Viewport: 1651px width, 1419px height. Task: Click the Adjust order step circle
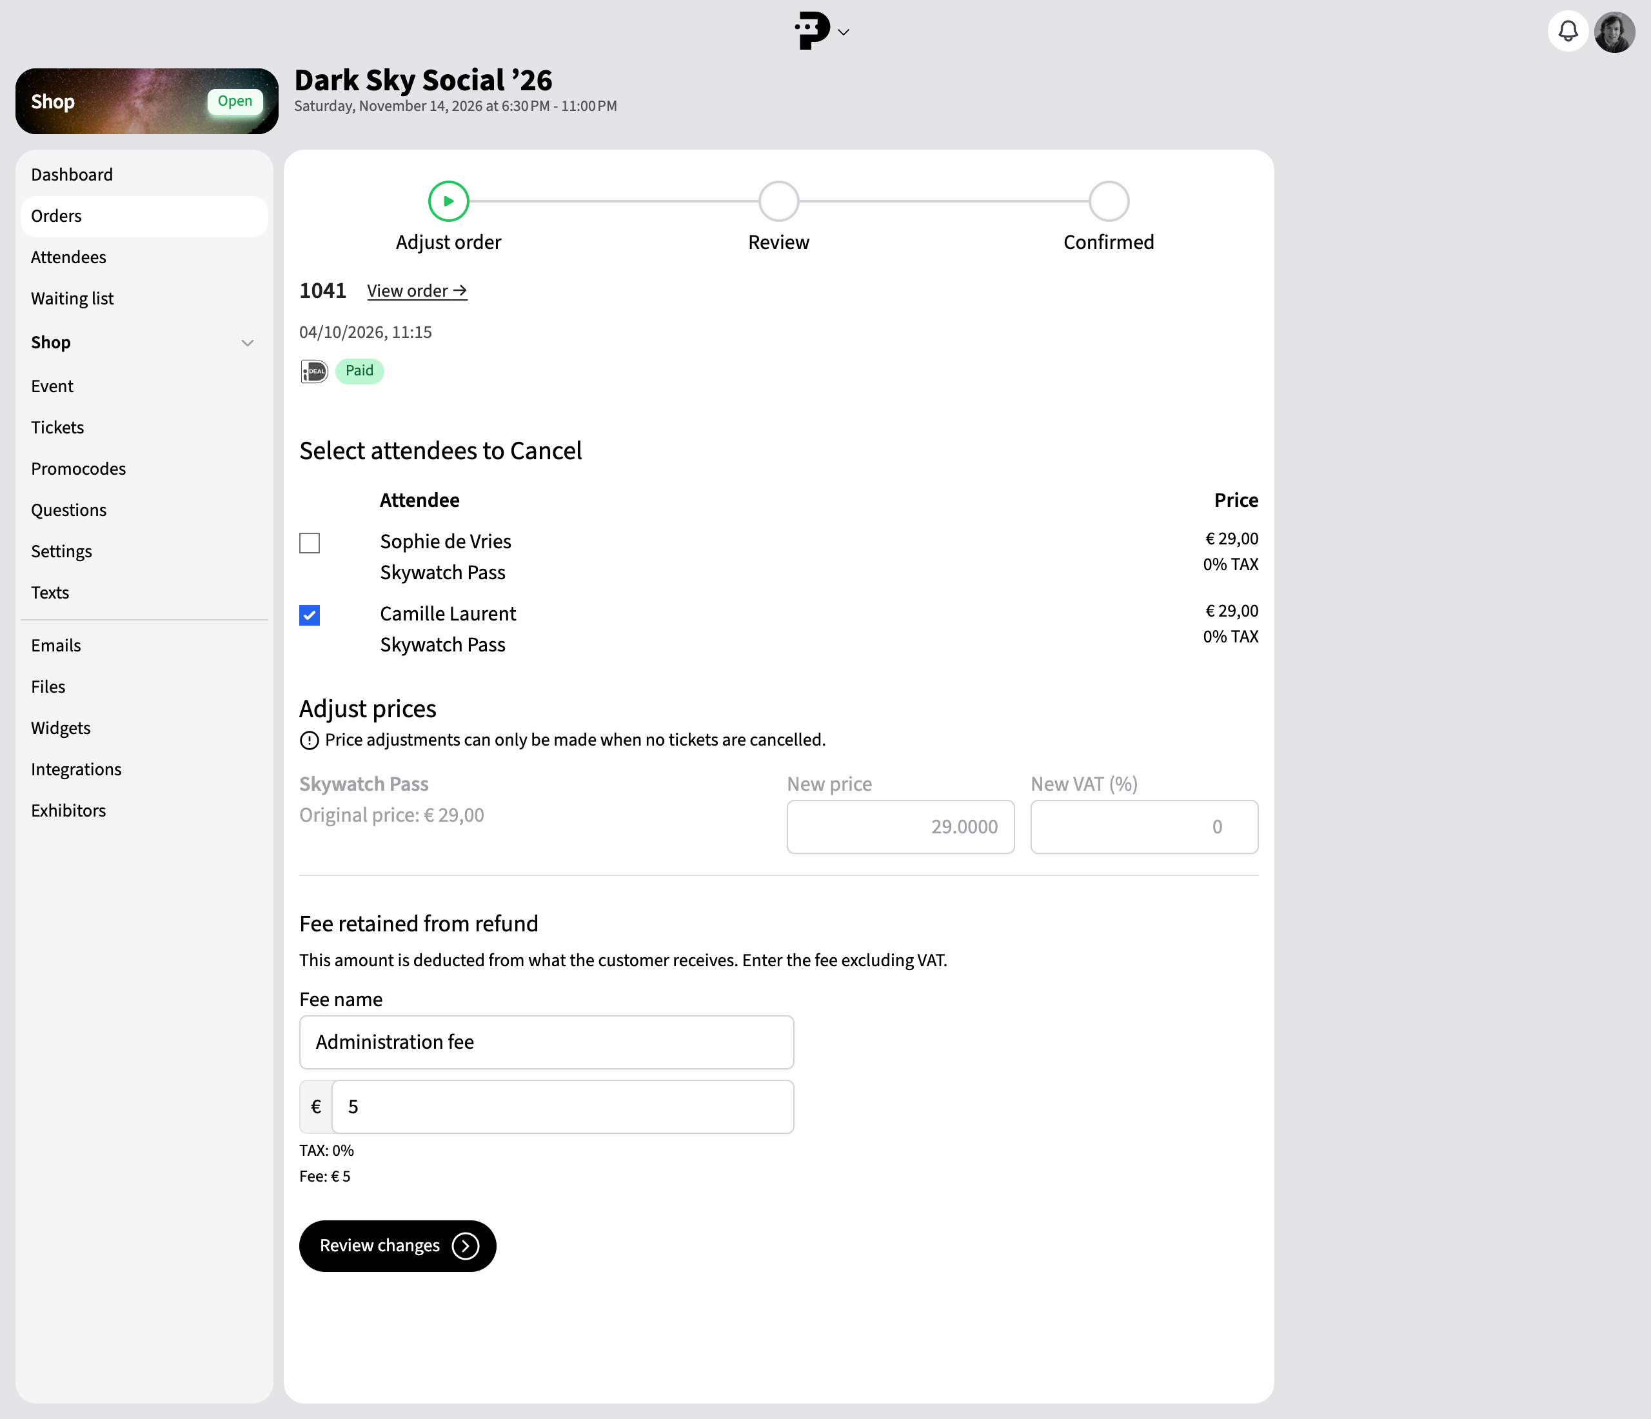449,201
